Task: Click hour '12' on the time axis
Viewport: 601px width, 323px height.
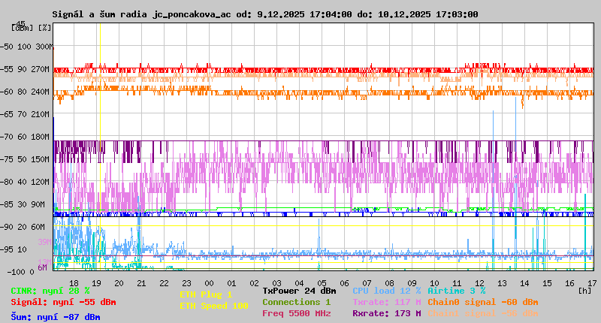Action: click(x=479, y=283)
